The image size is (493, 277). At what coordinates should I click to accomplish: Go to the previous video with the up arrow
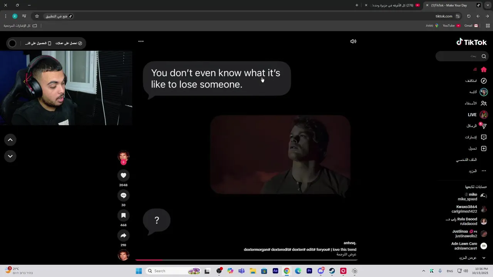pyautogui.click(x=10, y=140)
